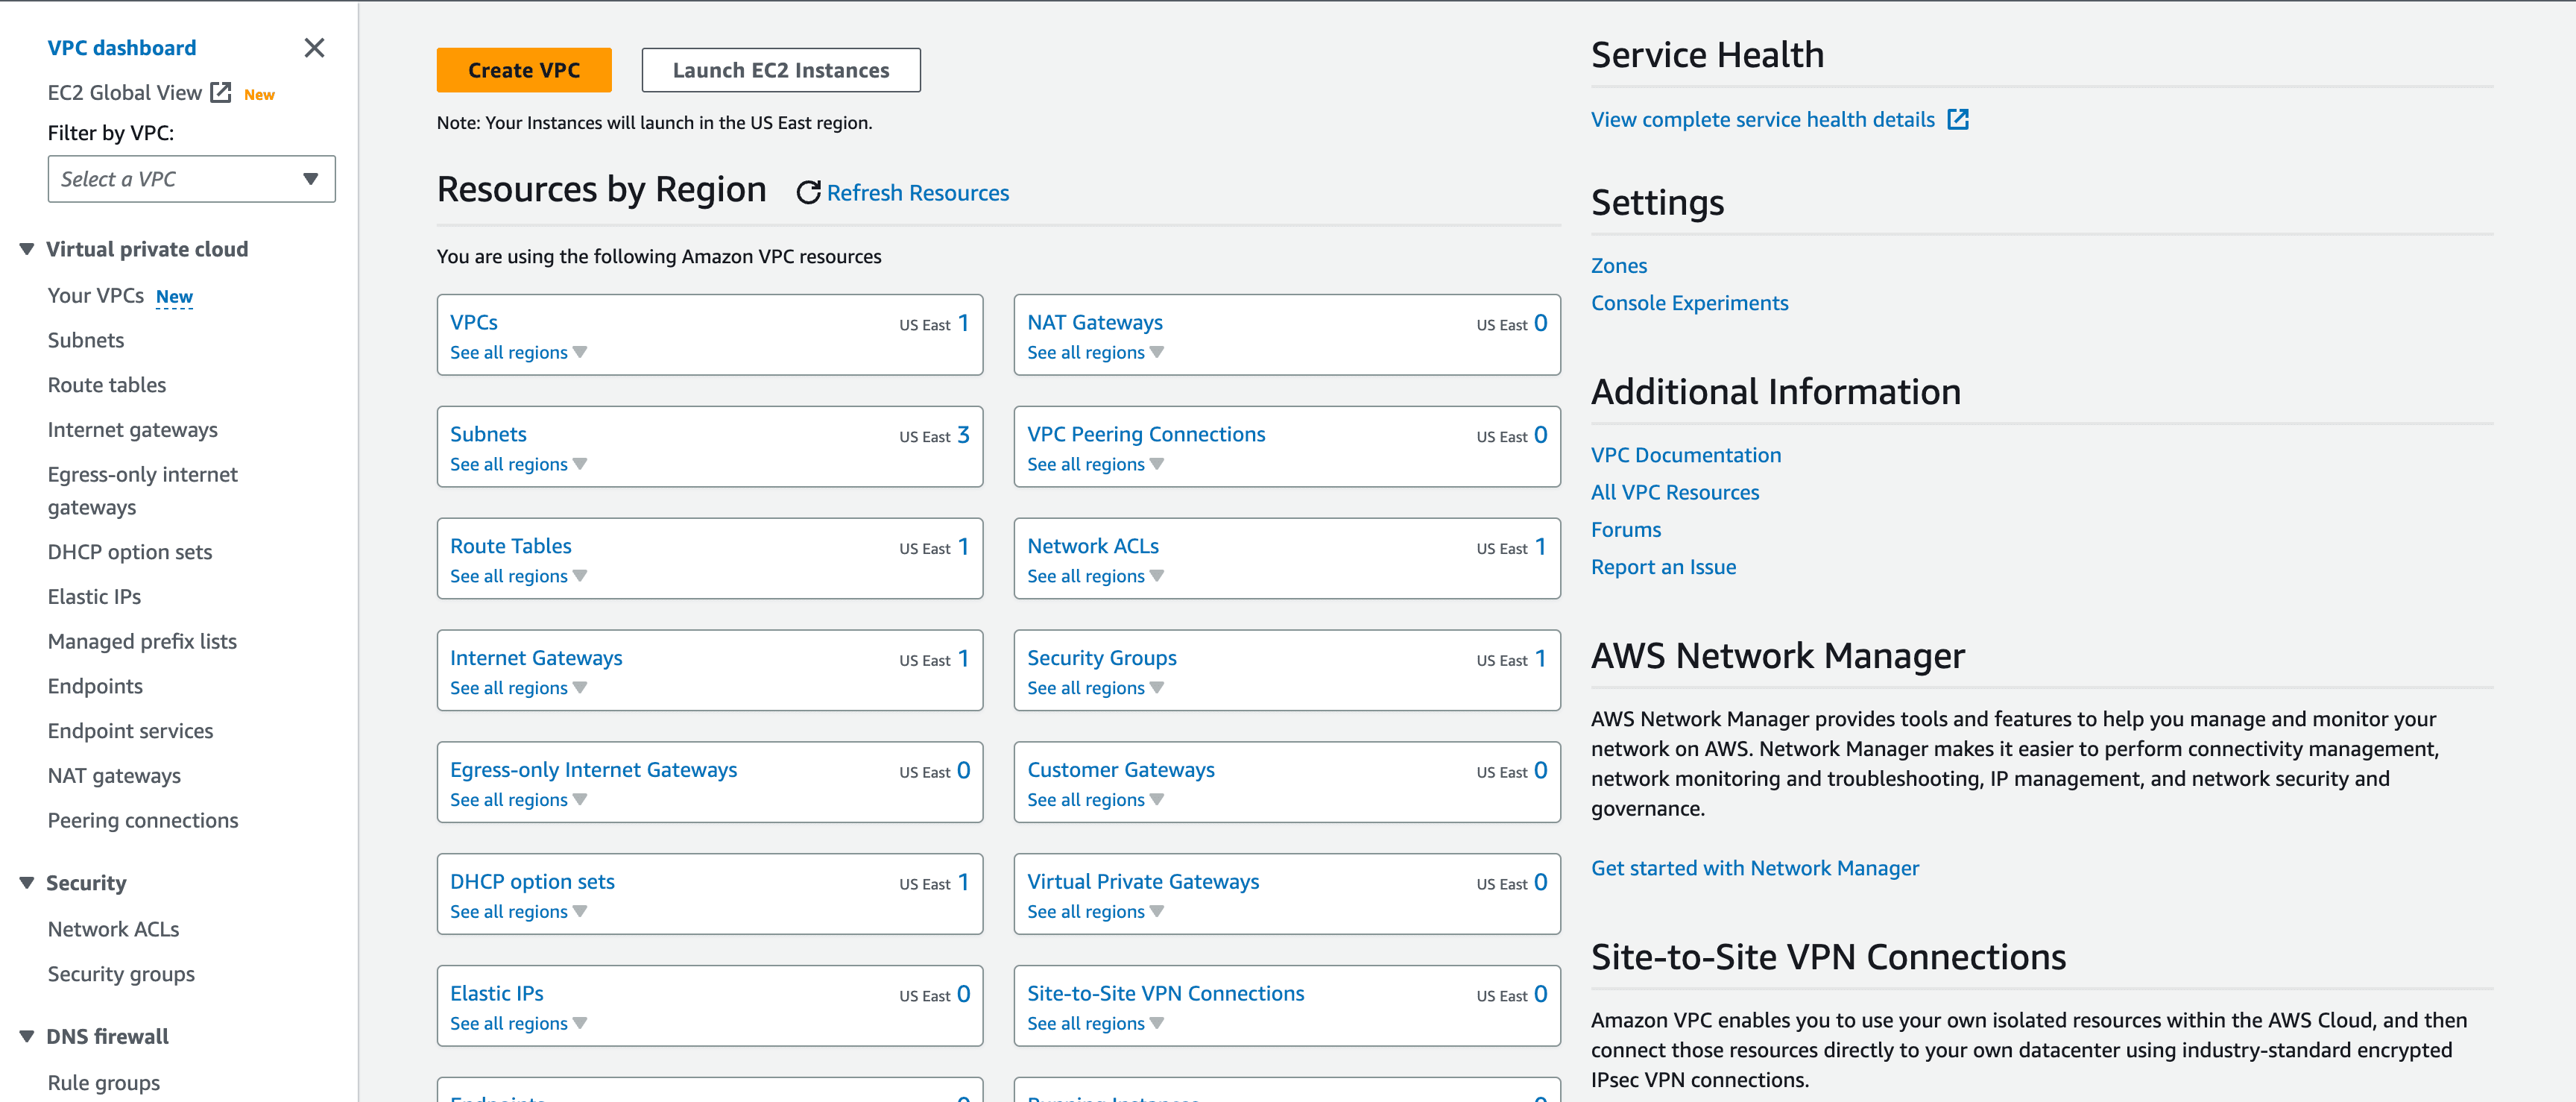Open the VPC Documentation link

click(1685, 455)
